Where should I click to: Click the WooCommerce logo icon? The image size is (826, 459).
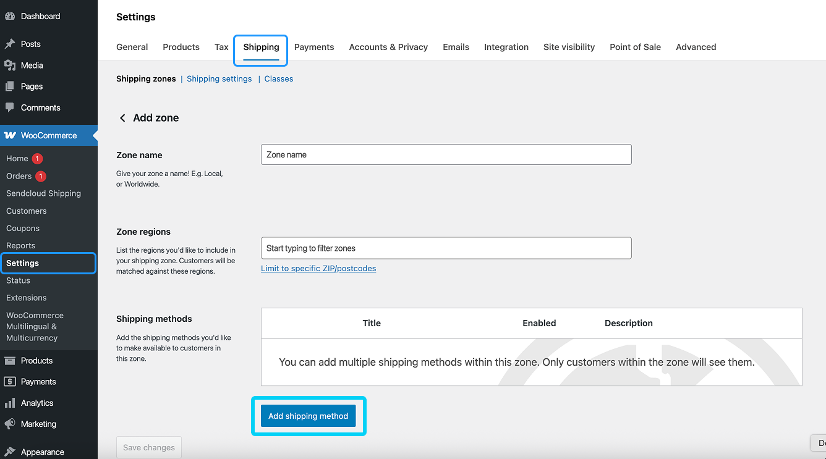coord(10,135)
